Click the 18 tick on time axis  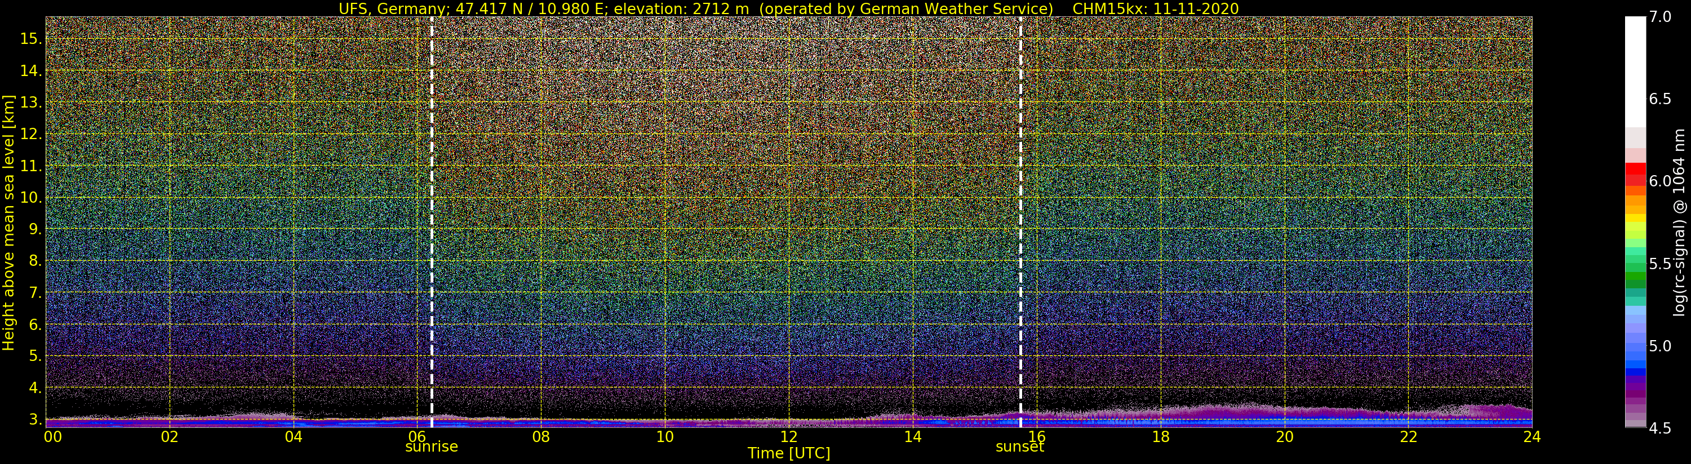[1160, 436]
